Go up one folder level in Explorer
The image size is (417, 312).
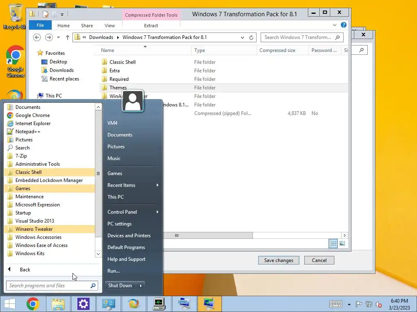(68, 37)
